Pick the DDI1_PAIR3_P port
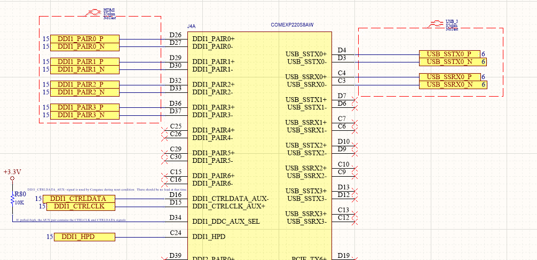537x260 pixels. (84, 107)
